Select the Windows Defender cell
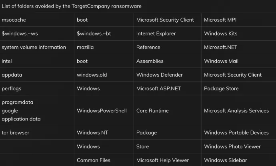The height and width of the screenshot is (166, 276). click(x=160, y=75)
